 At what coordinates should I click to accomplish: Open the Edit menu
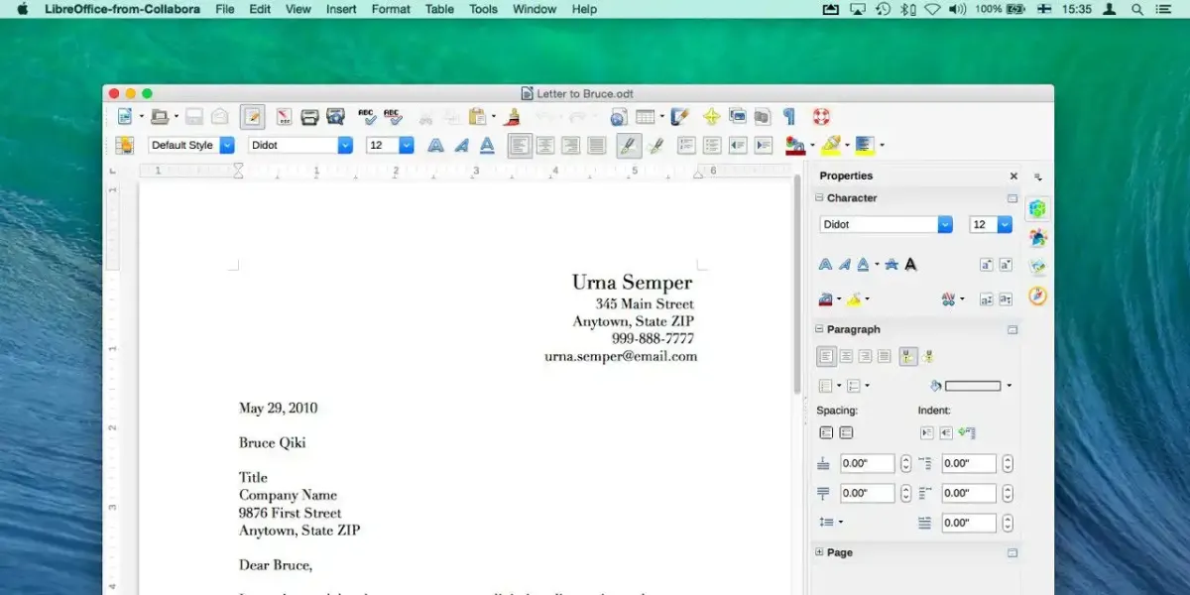[x=260, y=9]
